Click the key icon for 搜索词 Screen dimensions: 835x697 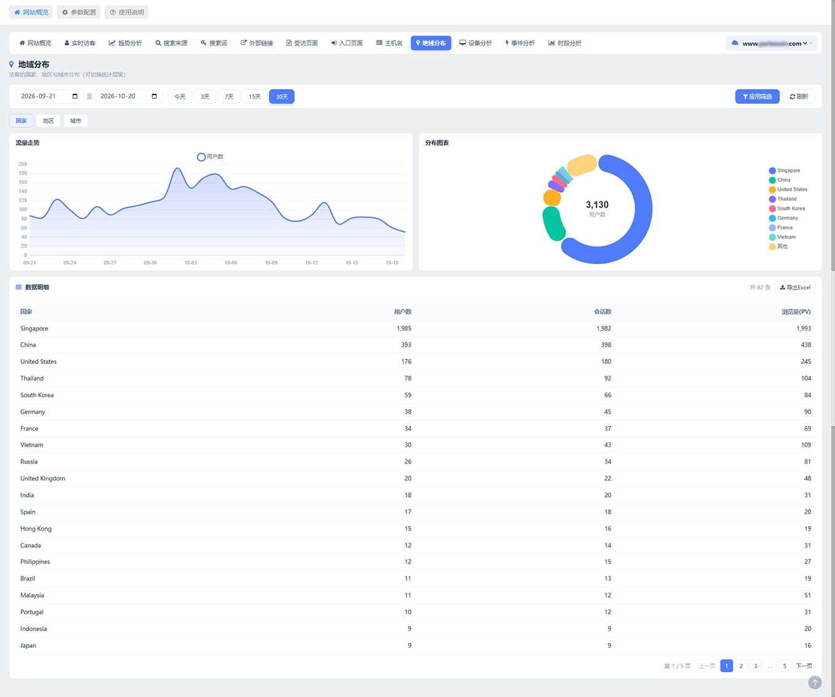tap(204, 43)
